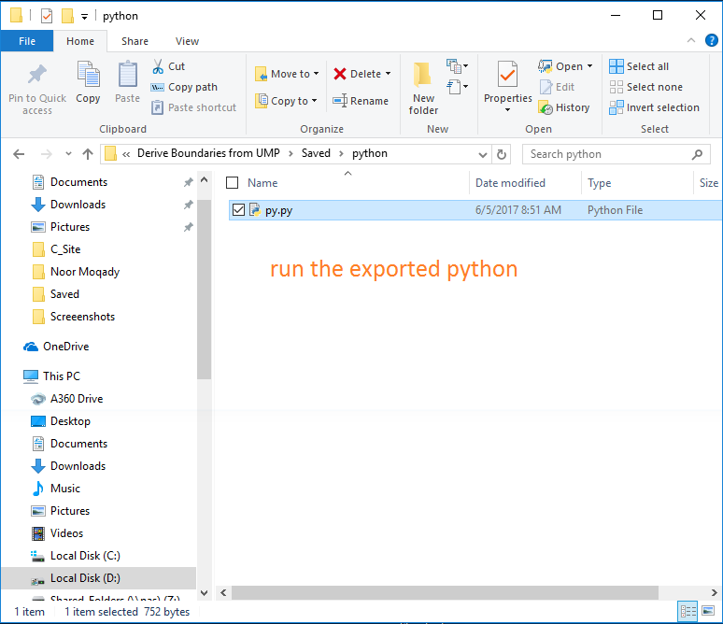The image size is (723, 624).
Task: Click the Paste clipboard icon
Action: [x=128, y=75]
